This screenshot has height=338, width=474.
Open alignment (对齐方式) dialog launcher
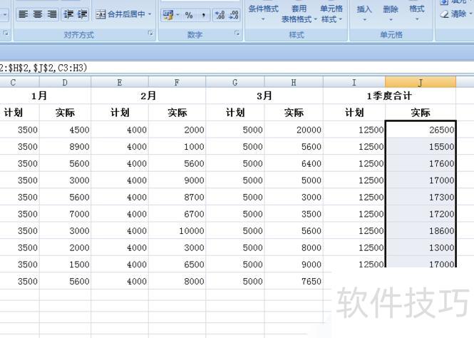pyautogui.click(x=150, y=34)
